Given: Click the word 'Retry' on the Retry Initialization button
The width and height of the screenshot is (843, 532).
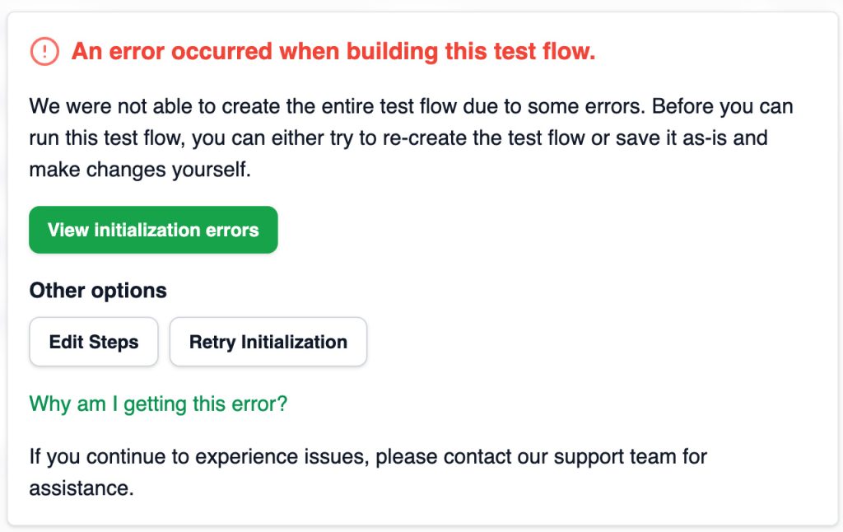Looking at the screenshot, I should point(212,343).
